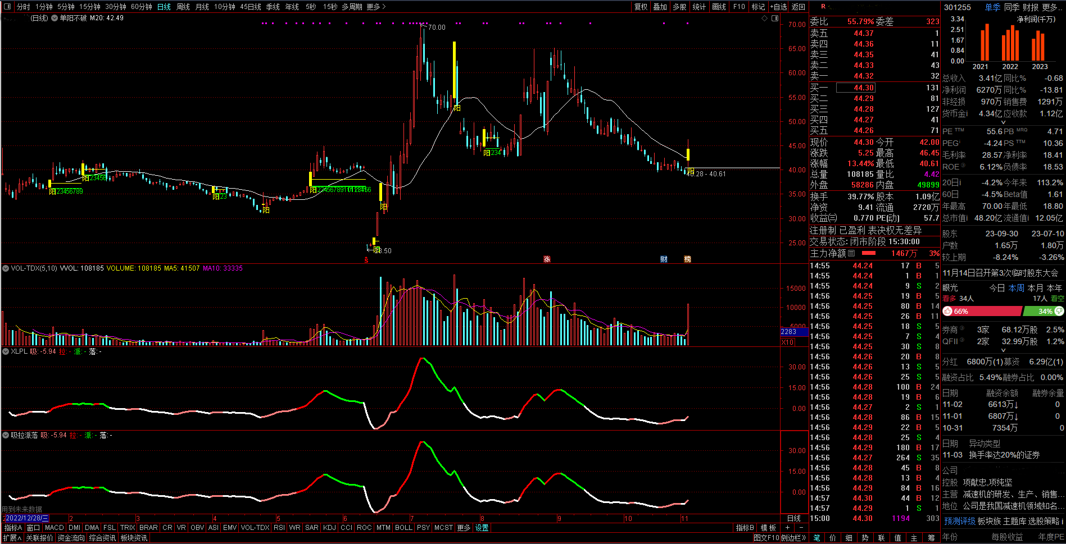Click the diamond icon at chart top-right
Viewport: 1066px width, 544px height.
764,19
